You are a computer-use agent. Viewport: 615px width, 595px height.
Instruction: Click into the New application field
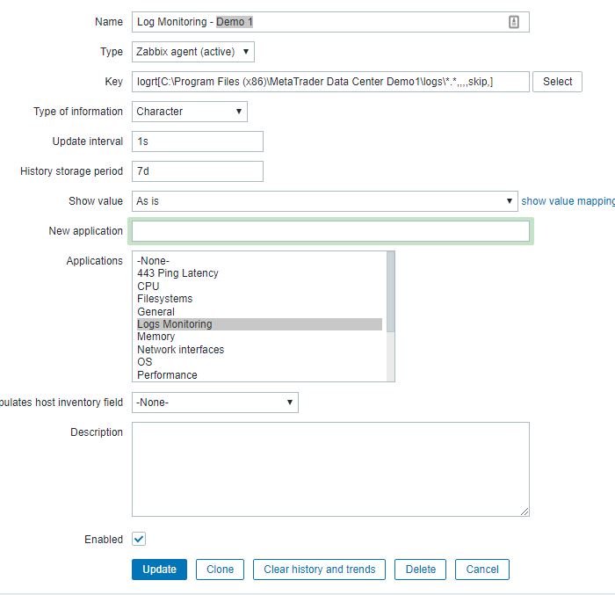pos(330,231)
